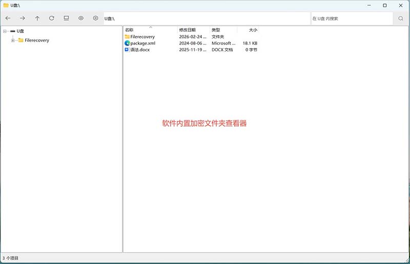
Task: Click the 在 U盘 内搜索 search box
Action: tap(352, 18)
